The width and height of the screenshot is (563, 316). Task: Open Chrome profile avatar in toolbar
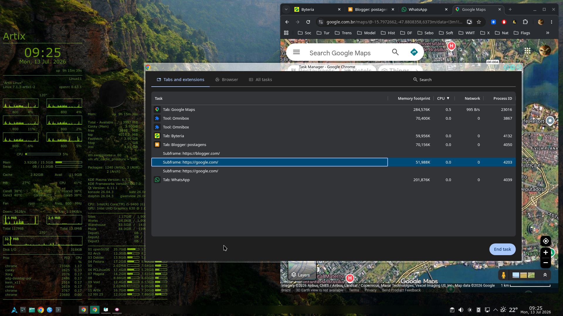(541, 22)
